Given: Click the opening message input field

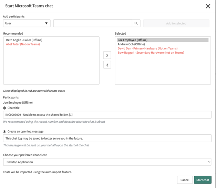Looking at the screenshot, I should [107, 138].
